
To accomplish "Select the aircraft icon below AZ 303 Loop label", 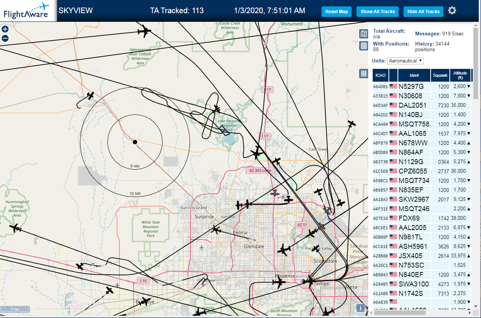I will [x=275, y=193].
